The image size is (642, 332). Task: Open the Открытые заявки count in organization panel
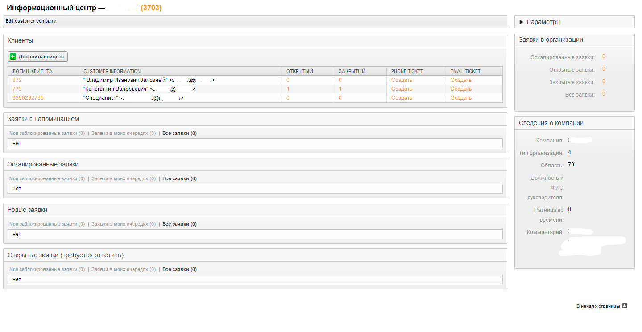(604, 69)
